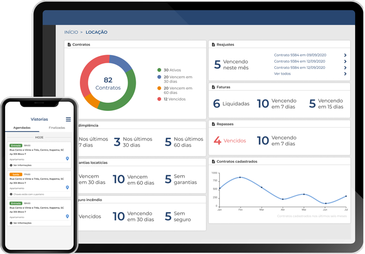Open 'Contrato 9384 em 09/09/2020' link

[300, 55]
